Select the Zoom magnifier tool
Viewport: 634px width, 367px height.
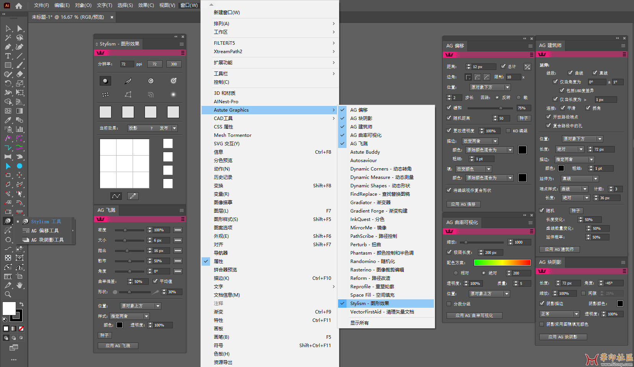8,294
